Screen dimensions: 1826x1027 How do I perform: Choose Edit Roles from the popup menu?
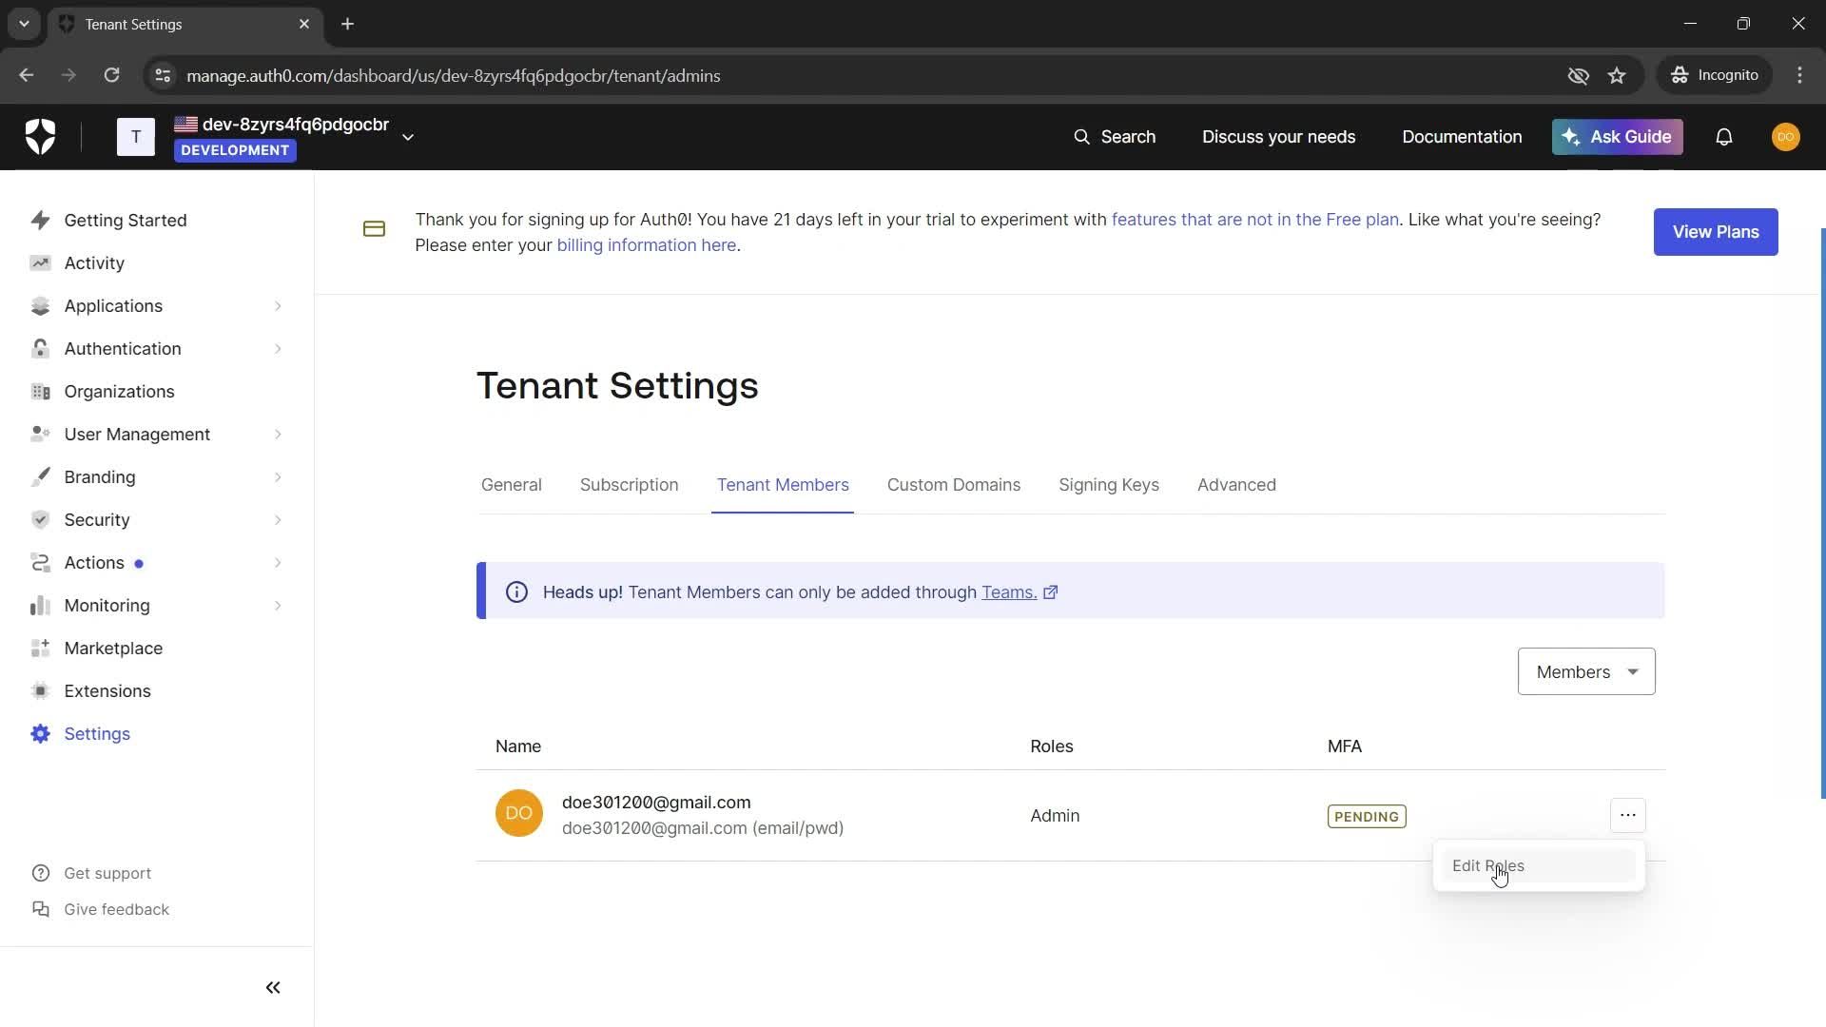pyautogui.click(x=1538, y=865)
